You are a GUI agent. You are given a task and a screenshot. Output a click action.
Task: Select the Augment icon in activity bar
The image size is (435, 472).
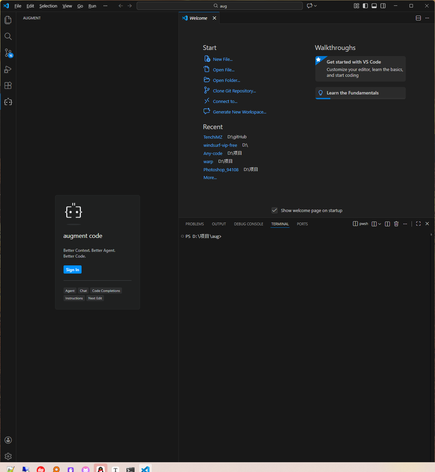pyautogui.click(x=8, y=102)
